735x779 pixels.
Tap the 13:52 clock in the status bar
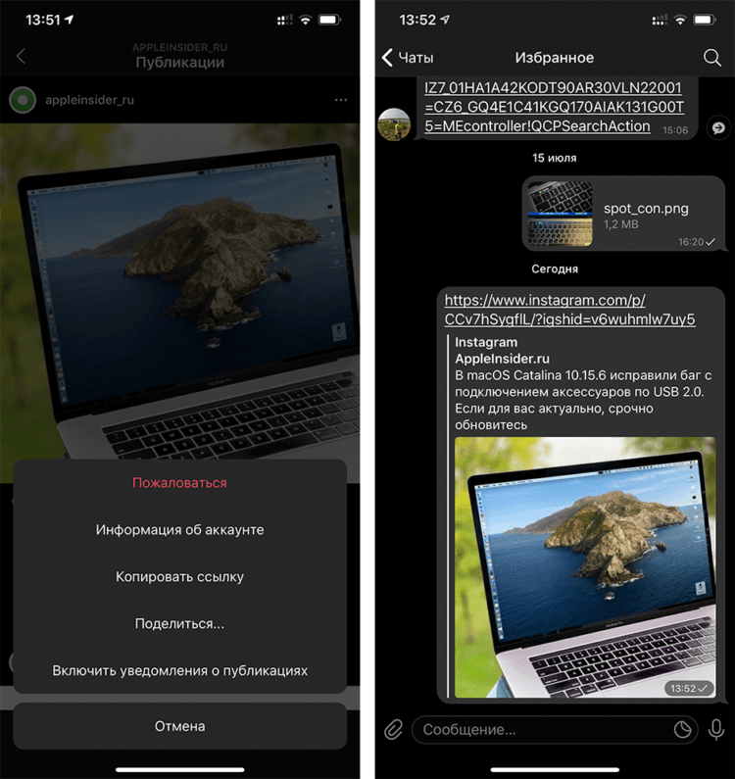(x=417, y=20)
